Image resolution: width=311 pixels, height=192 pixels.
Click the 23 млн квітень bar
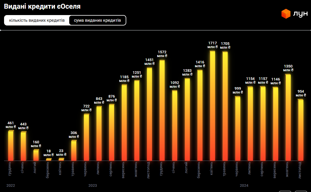pyautogui.click(x=61, y=159)
